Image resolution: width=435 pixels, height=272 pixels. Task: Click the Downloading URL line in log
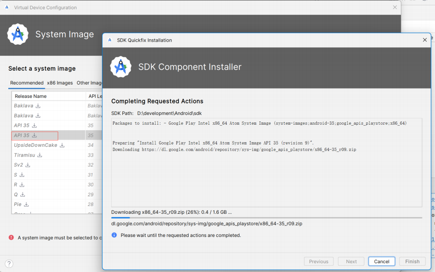(234, 150)
